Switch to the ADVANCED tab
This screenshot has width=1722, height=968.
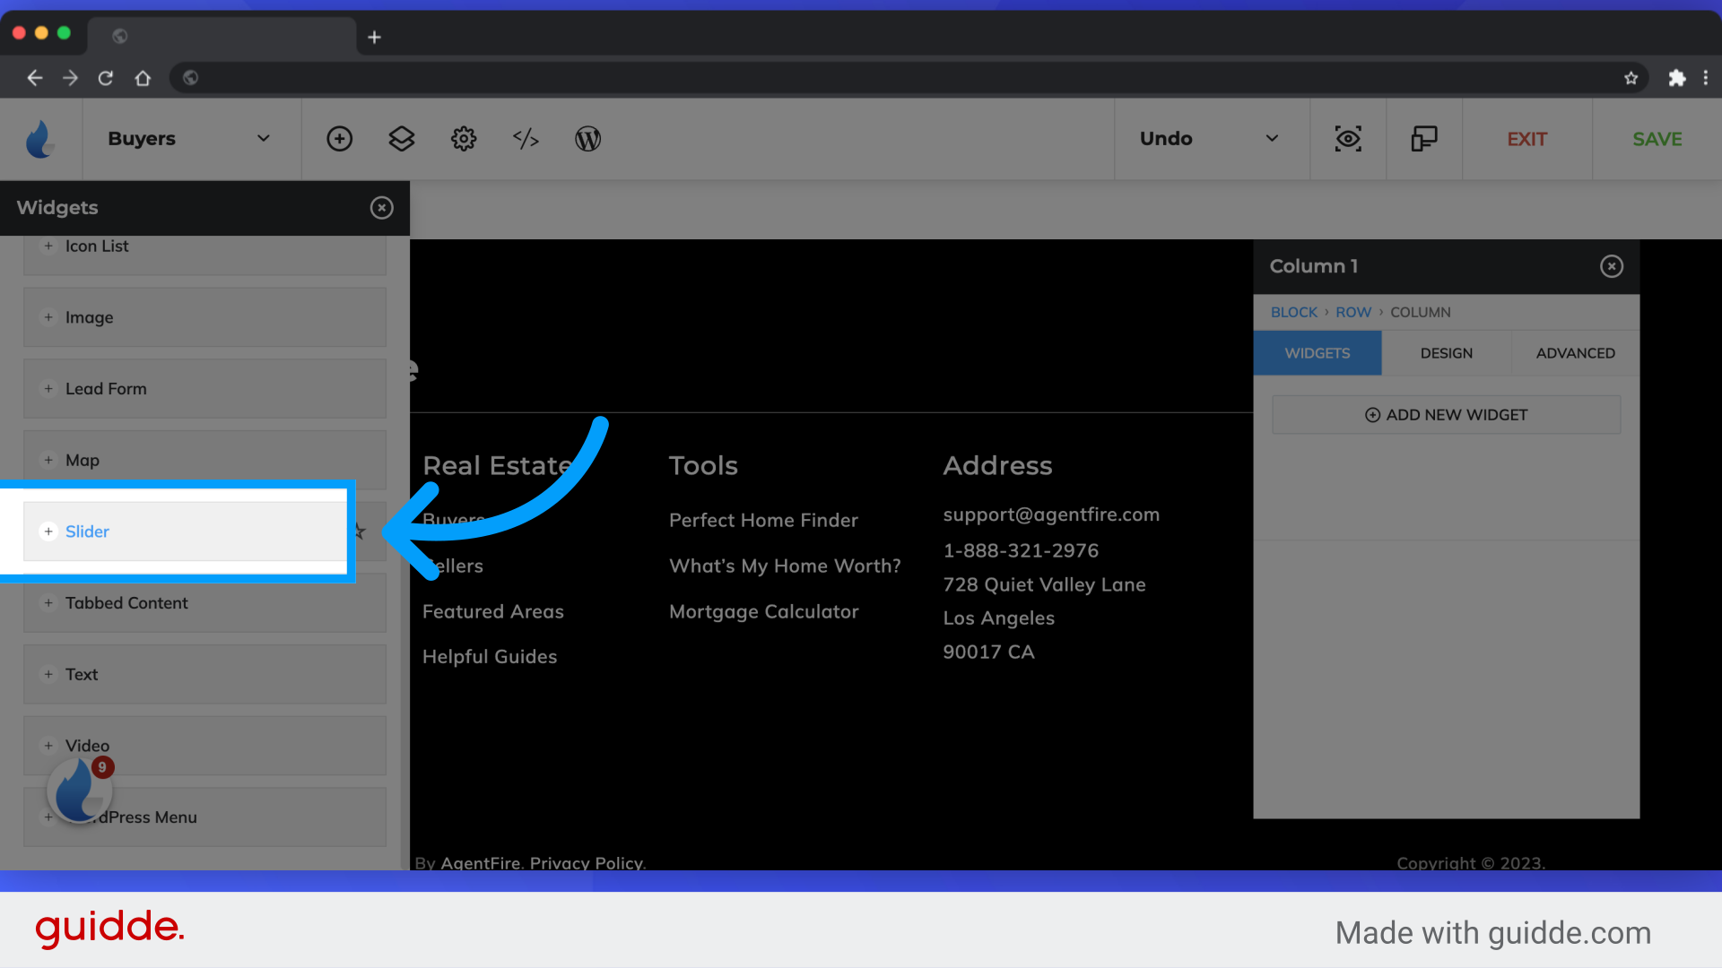(x=1575, y=353)
